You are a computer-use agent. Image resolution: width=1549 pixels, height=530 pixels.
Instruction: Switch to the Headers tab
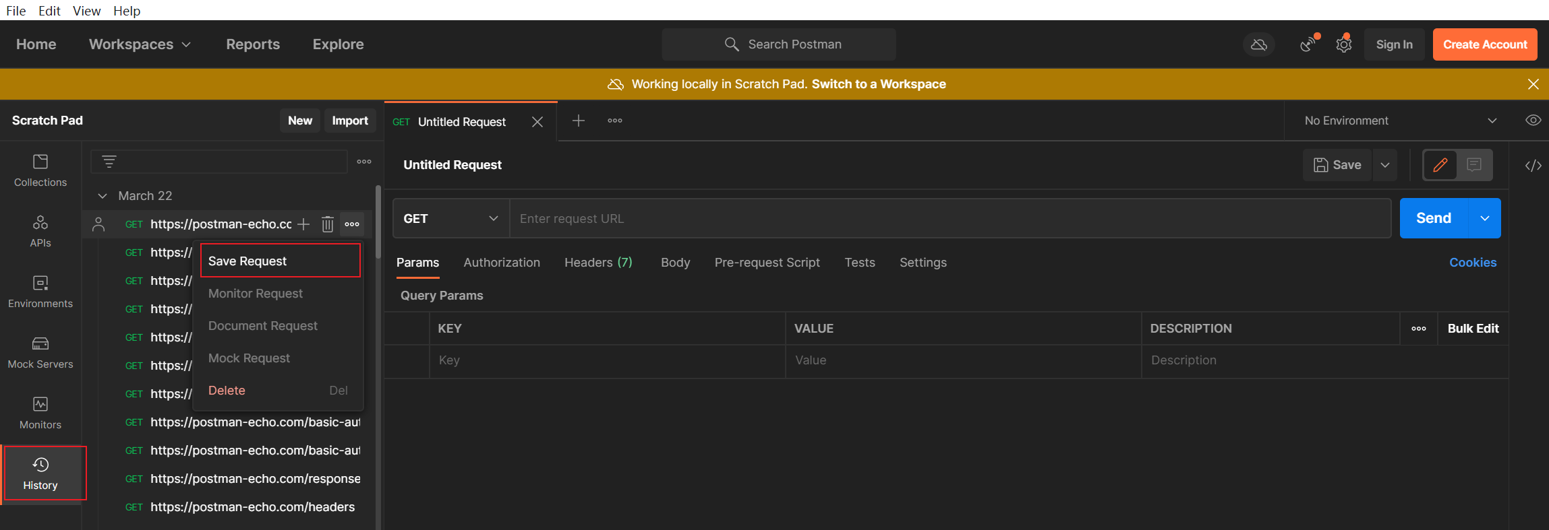coord(598,263)
